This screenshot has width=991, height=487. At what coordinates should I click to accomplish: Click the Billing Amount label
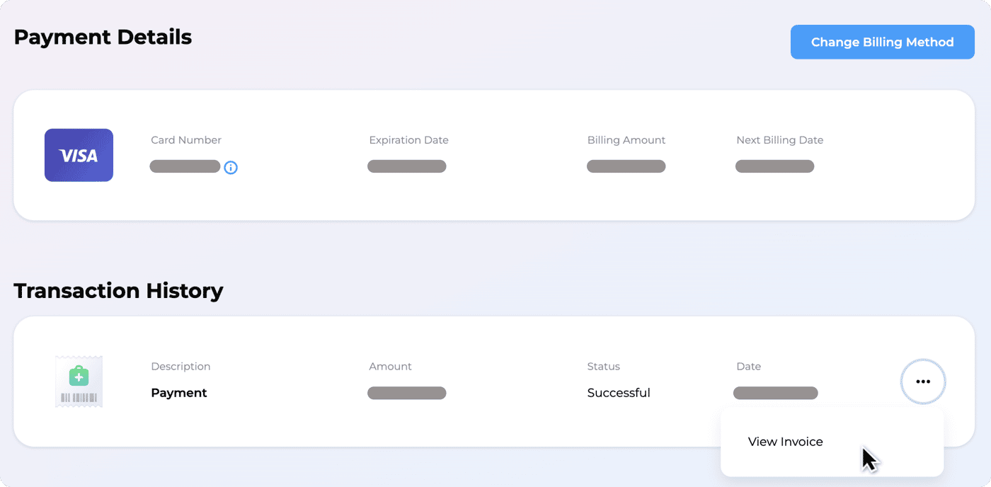(626, 140)
